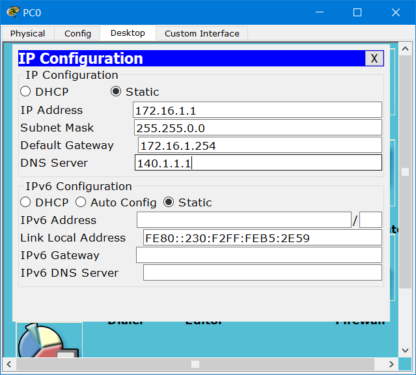Screen dimensions: 416x375
Task: Click the IPv6 DNS Server field
Action: pyautogui.click(x=262, y=273)
